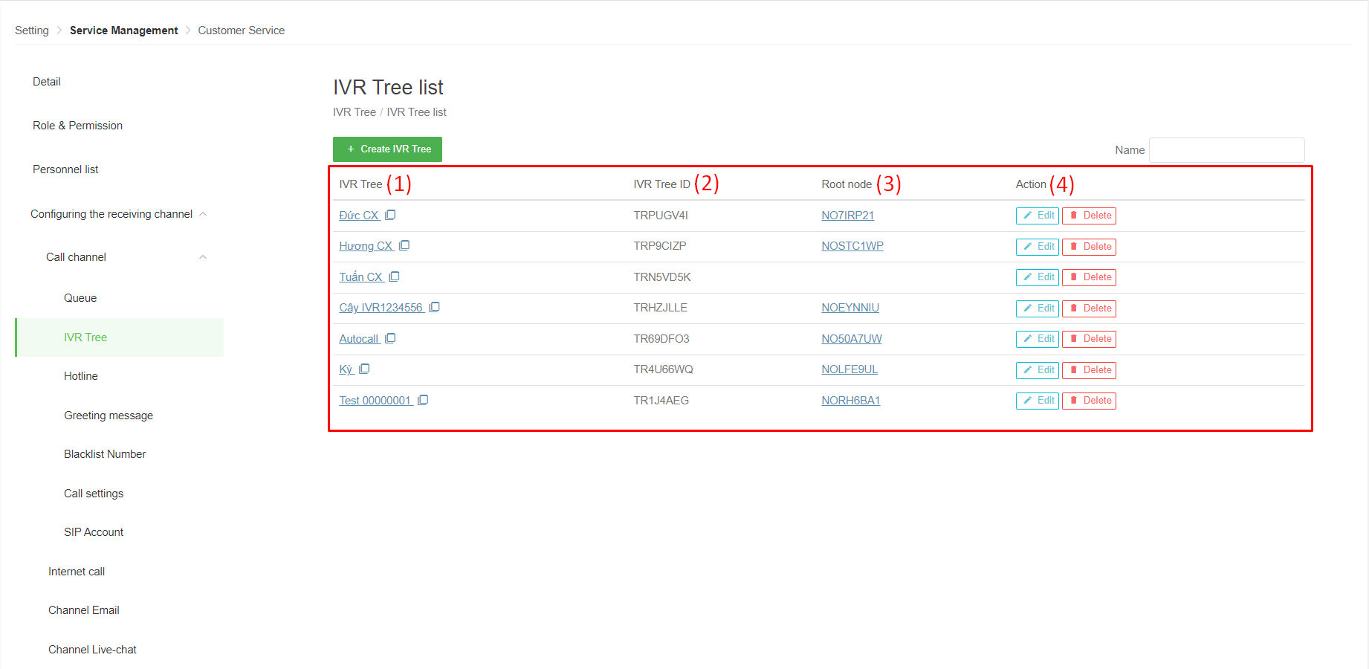Click copy icon beside Autocall
This screenshot has width=1369, height=669.
pyautogui.click(x=390, y=338)
